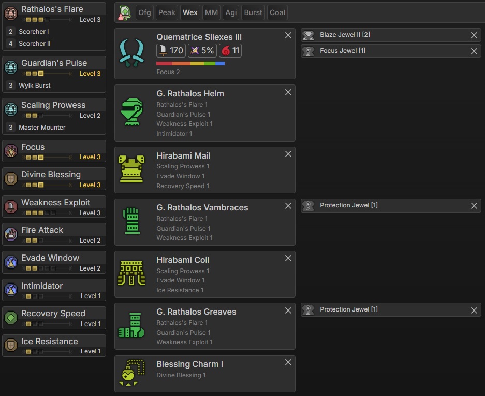Click the Blessing Charm I talisman icon
Image resolution: width=485 pixels, height=396 pixels.
[x=132, y=373]
